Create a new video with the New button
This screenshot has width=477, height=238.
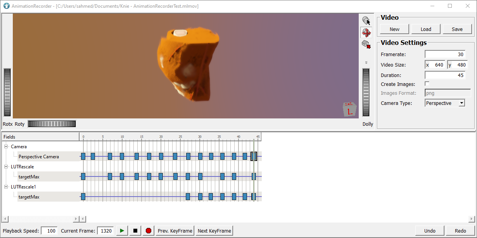point(394,29)
